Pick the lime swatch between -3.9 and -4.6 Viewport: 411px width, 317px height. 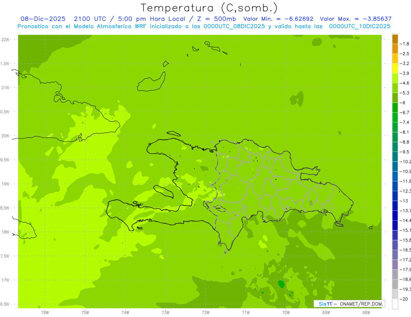395,78
